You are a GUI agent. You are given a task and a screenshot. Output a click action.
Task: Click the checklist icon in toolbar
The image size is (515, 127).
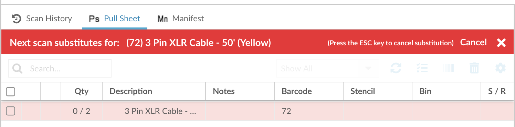[x=422, y=69]
